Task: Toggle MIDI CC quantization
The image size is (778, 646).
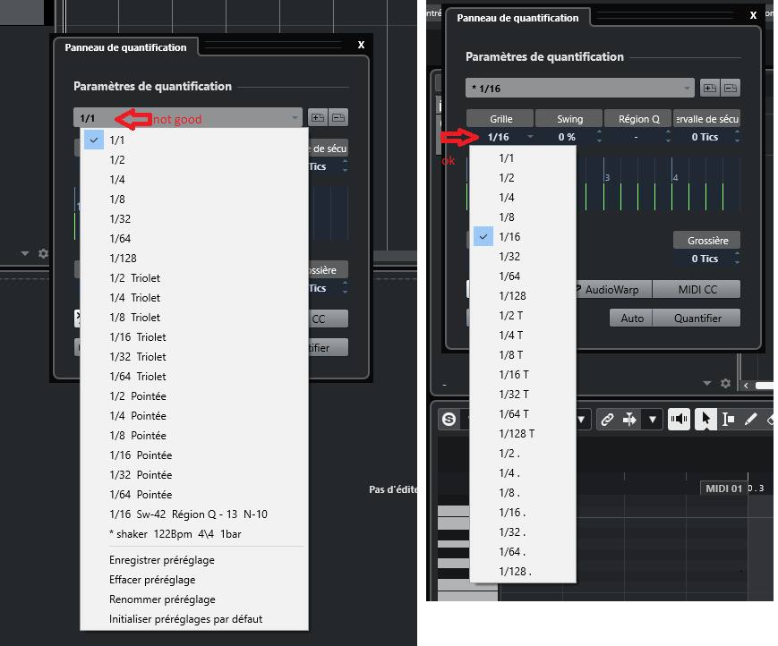Action: (698, 288)
